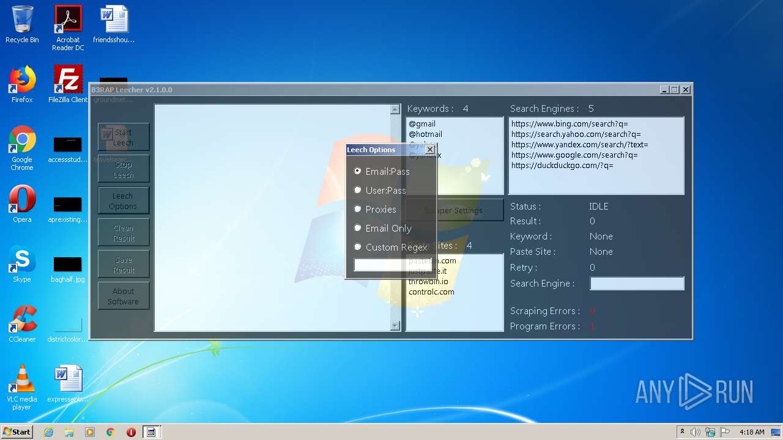Open the Windows Start menu
The image size is (783, 440).
tap(17, 432)
